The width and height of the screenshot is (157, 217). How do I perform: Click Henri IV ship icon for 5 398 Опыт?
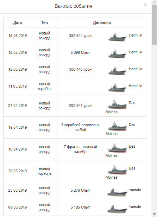pyautogui.click(x=117, y=54)
